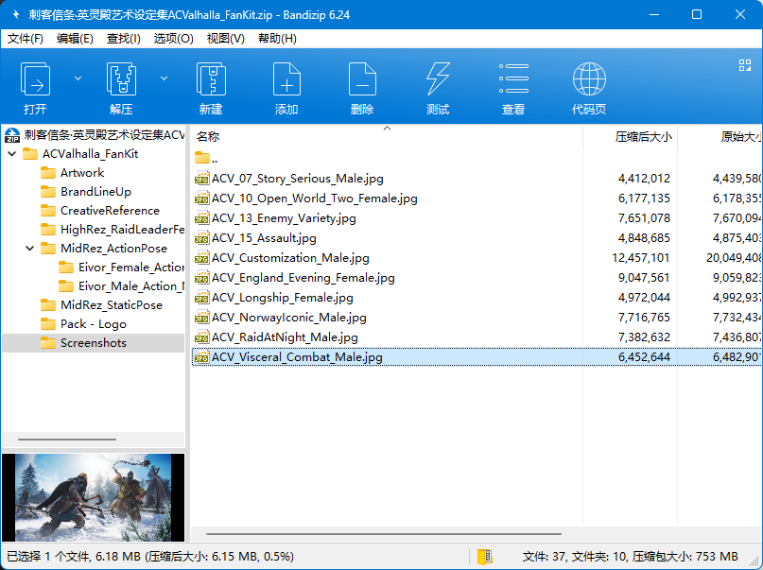Viewport: 763px width, 570px height.
Task: Click the 查看 (View) list icon
Action: tap(513, 78)
